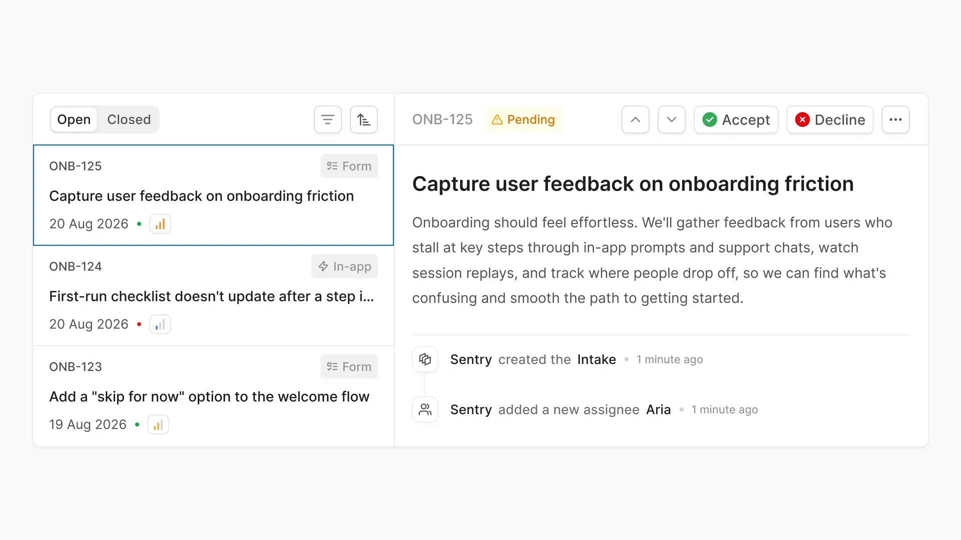Decline the ONB-125 intake
The height and width of the screenshot is (540, 961).
tap(830, 119)
